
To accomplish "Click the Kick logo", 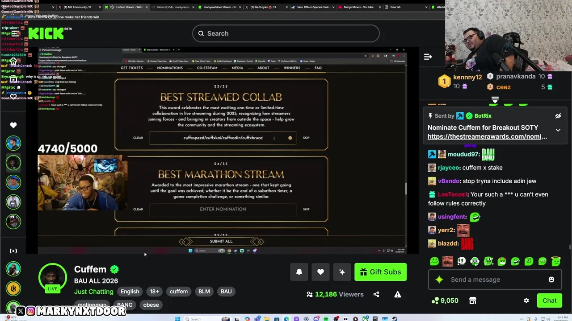I will (x=46, y=33).
